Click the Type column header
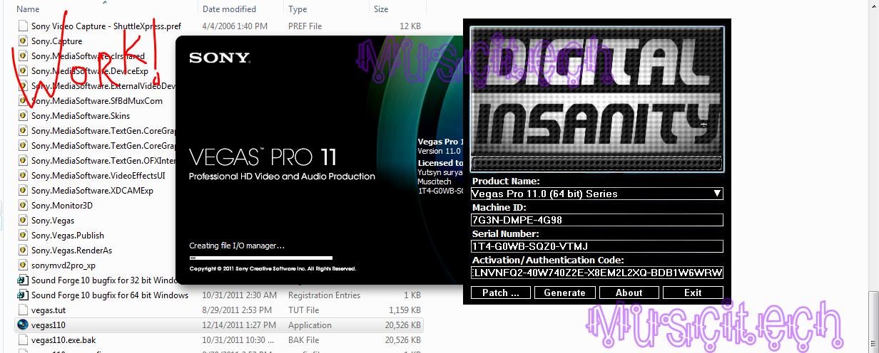879x353 pixels. tap(298, 9)
